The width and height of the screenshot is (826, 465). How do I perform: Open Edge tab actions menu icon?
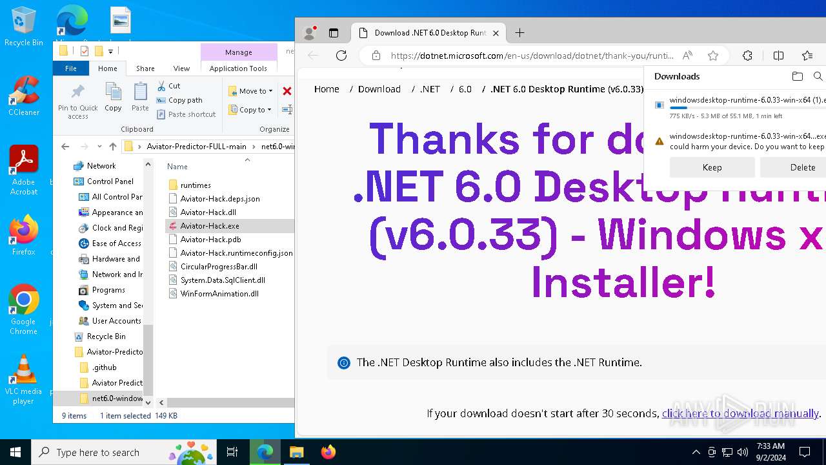pos(334,33)
